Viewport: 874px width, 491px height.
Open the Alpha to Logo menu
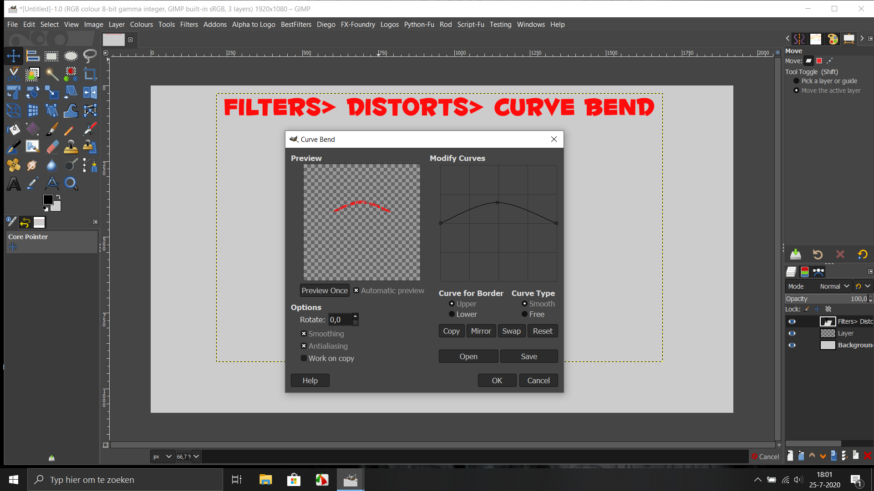coord(254,25)
